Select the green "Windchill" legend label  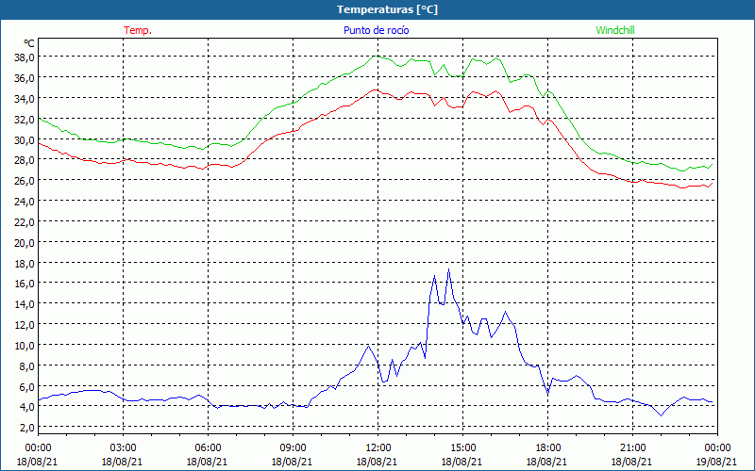pos(615,30)
